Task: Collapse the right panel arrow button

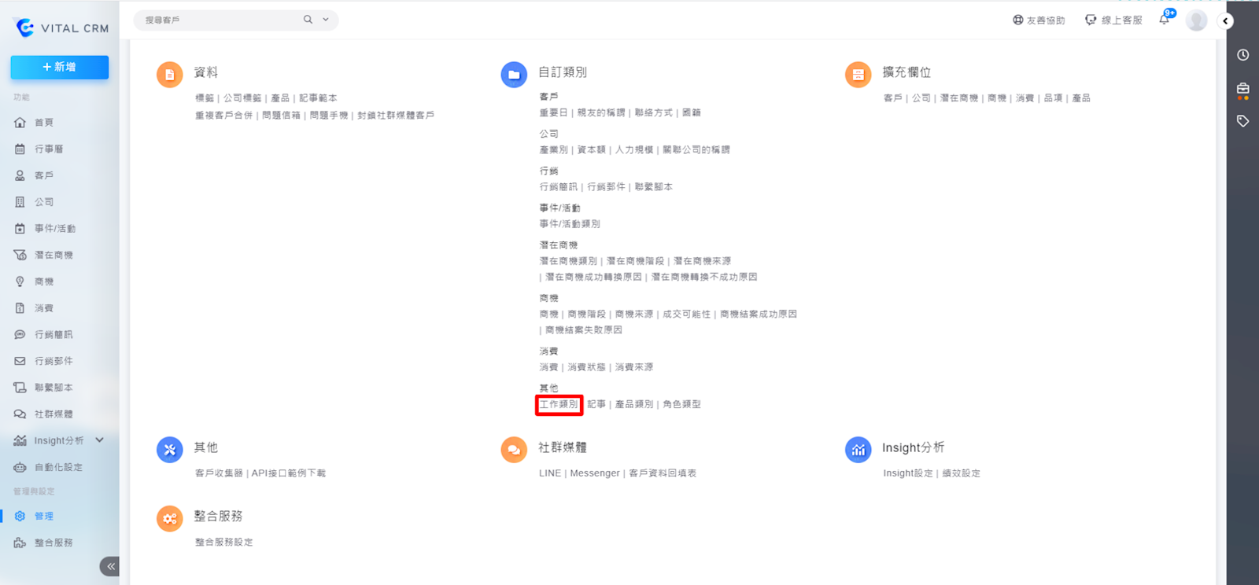Action: point(1225,21)
